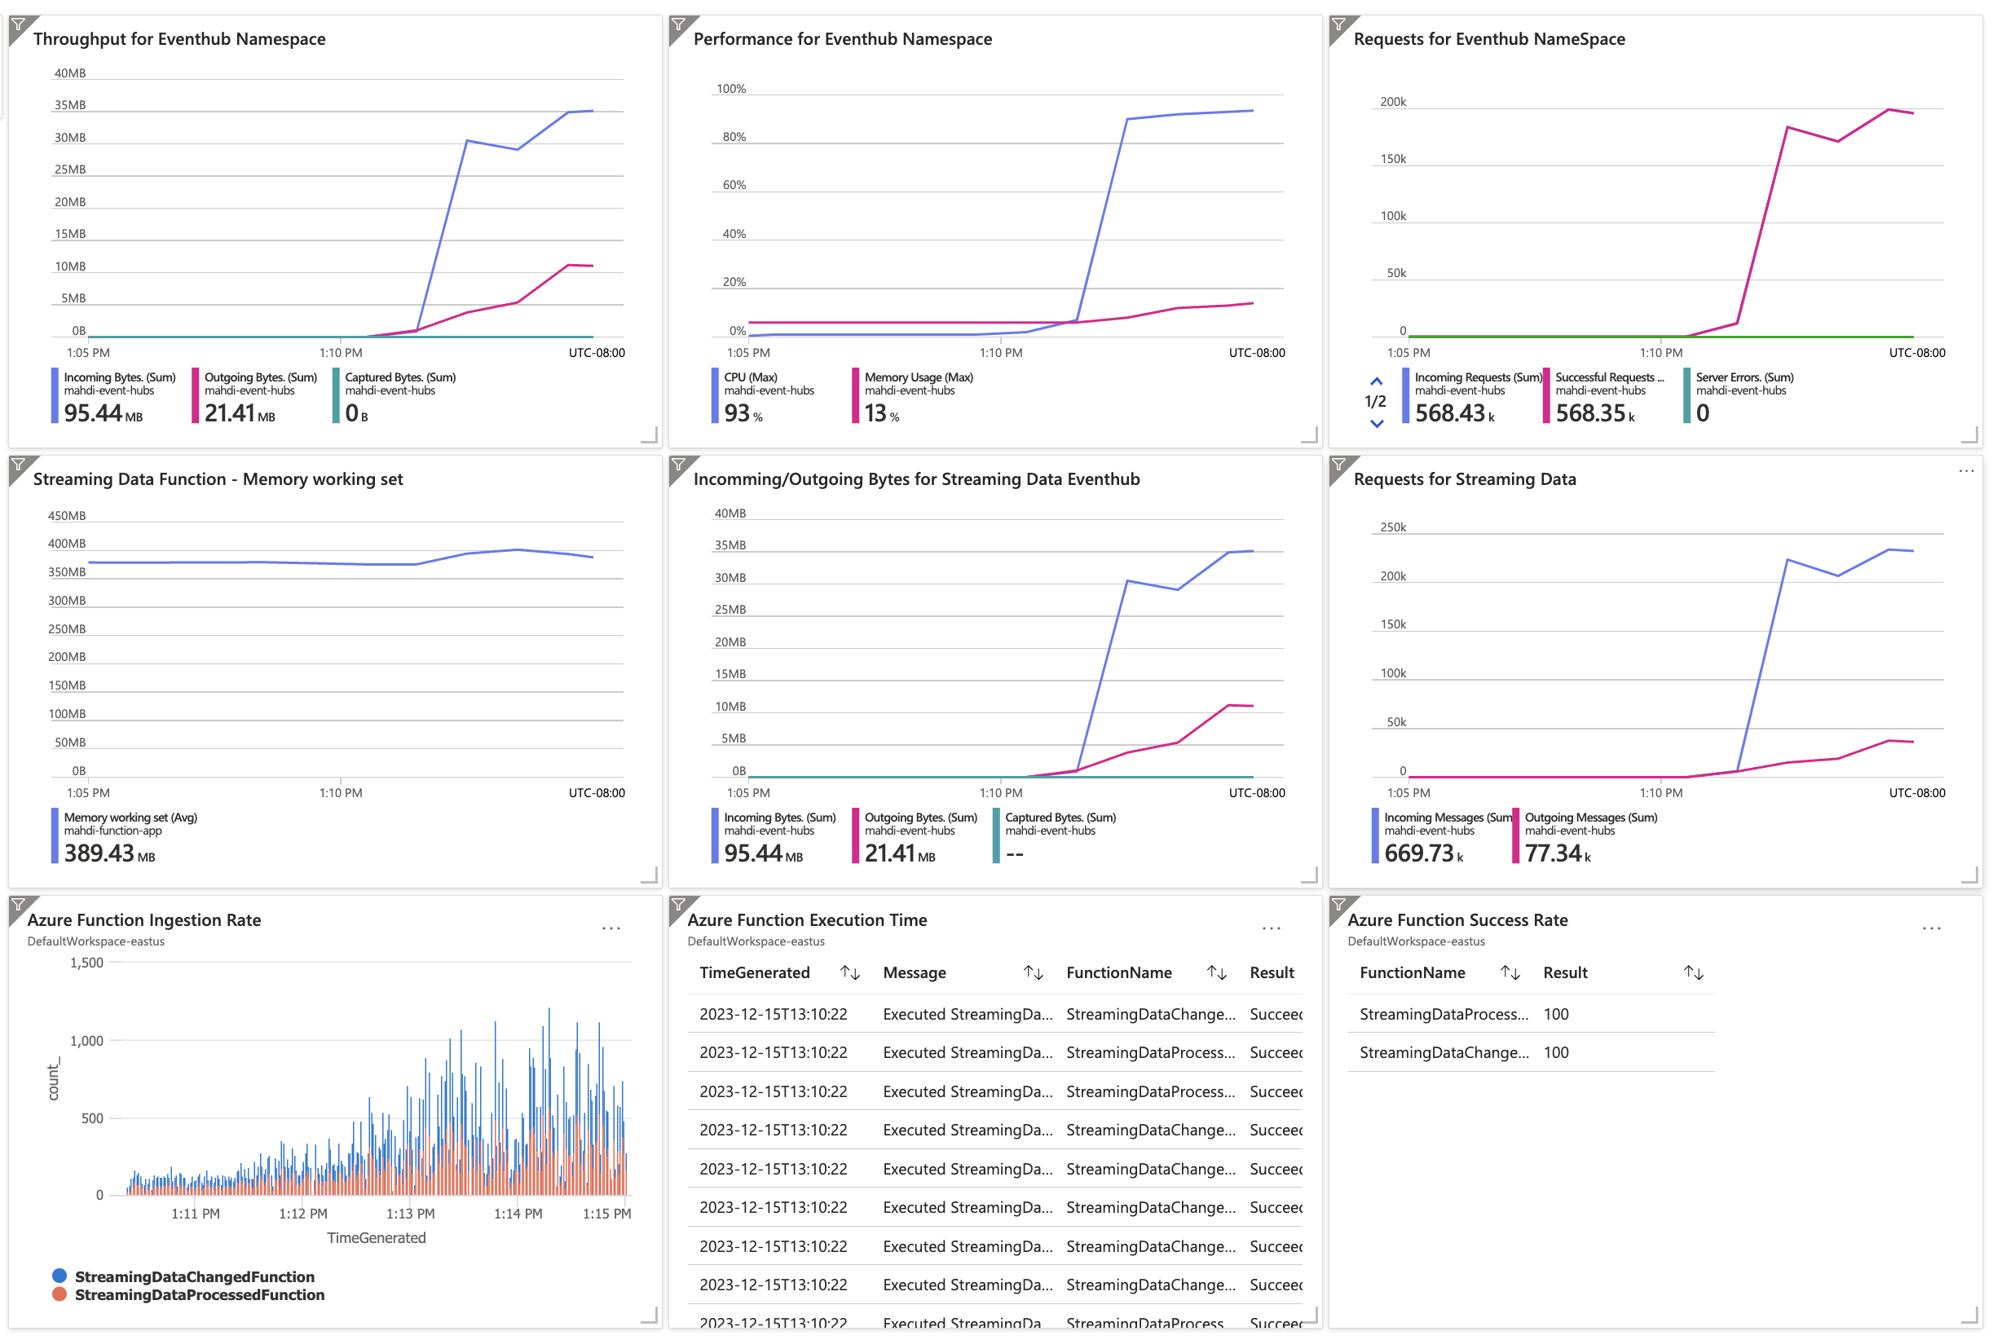This screenshot has height=1340, width=1997.
Task: Open ellipsis menu on Azure Function Success Rate
Action: [1930, 929]
